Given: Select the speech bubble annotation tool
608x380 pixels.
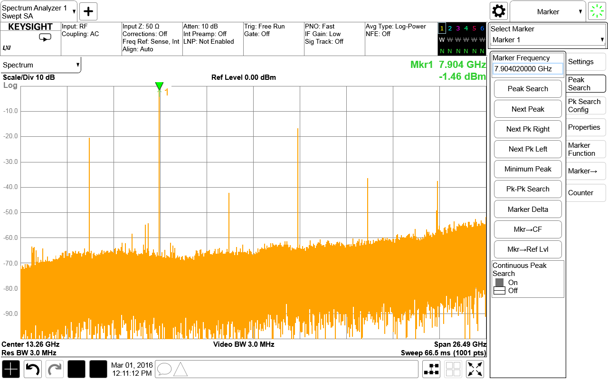Looking at the screenshot, I should [165, 369].
